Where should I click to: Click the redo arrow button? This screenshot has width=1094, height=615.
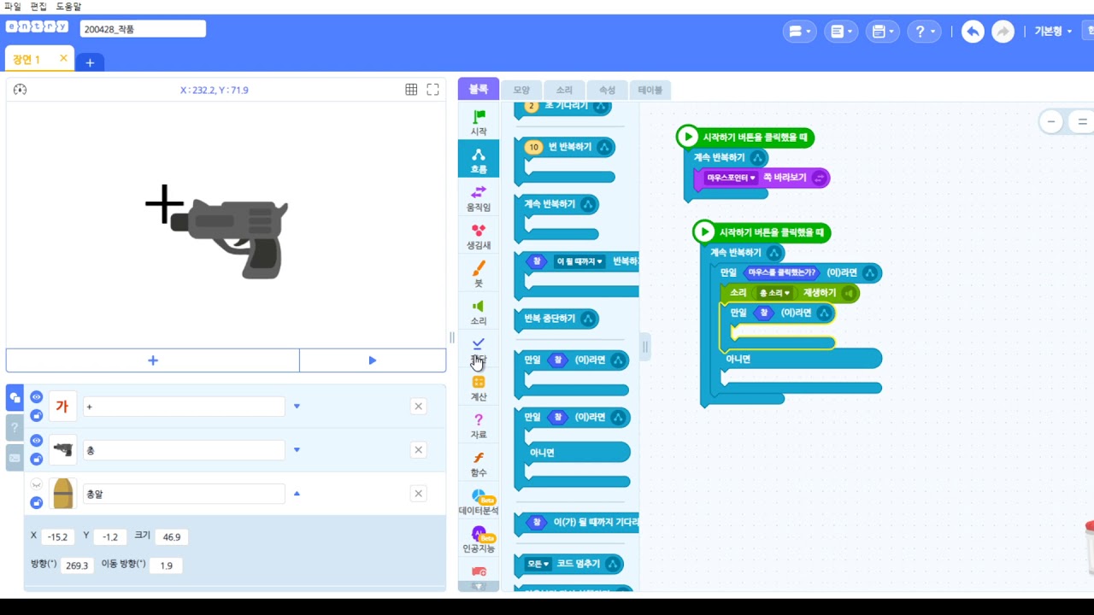point(1003,32)
